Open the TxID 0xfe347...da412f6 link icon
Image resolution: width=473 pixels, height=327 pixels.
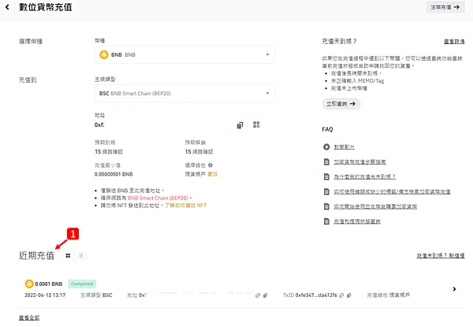click(341, 295)
